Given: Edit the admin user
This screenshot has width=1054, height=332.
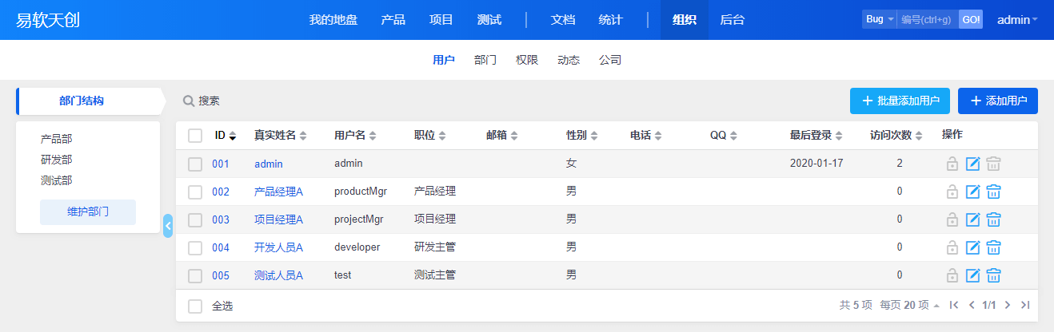Looking at the screenshot, I should [x=973, y=164].
